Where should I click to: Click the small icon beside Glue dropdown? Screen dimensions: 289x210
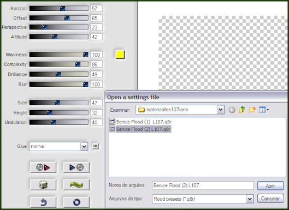click(x=95, y=146)
